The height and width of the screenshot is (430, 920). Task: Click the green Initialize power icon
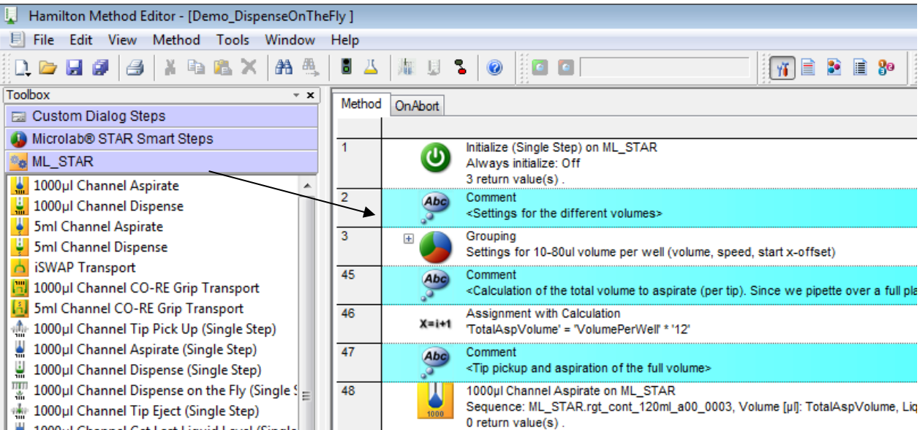[x=436, y=158]
